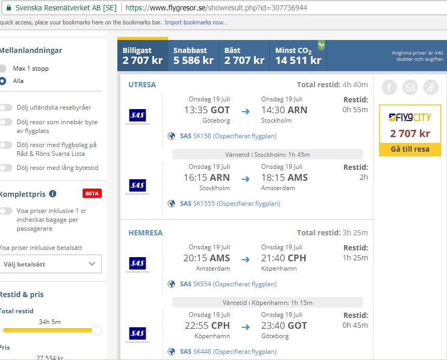Screen dimensions: 447x360
Task: Click the email share icon
Action: click(410, 87)
